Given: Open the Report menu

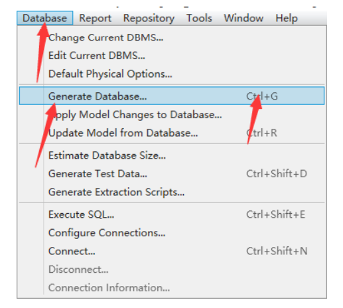Looking at the screenshot, I should (x=96, y=18).
